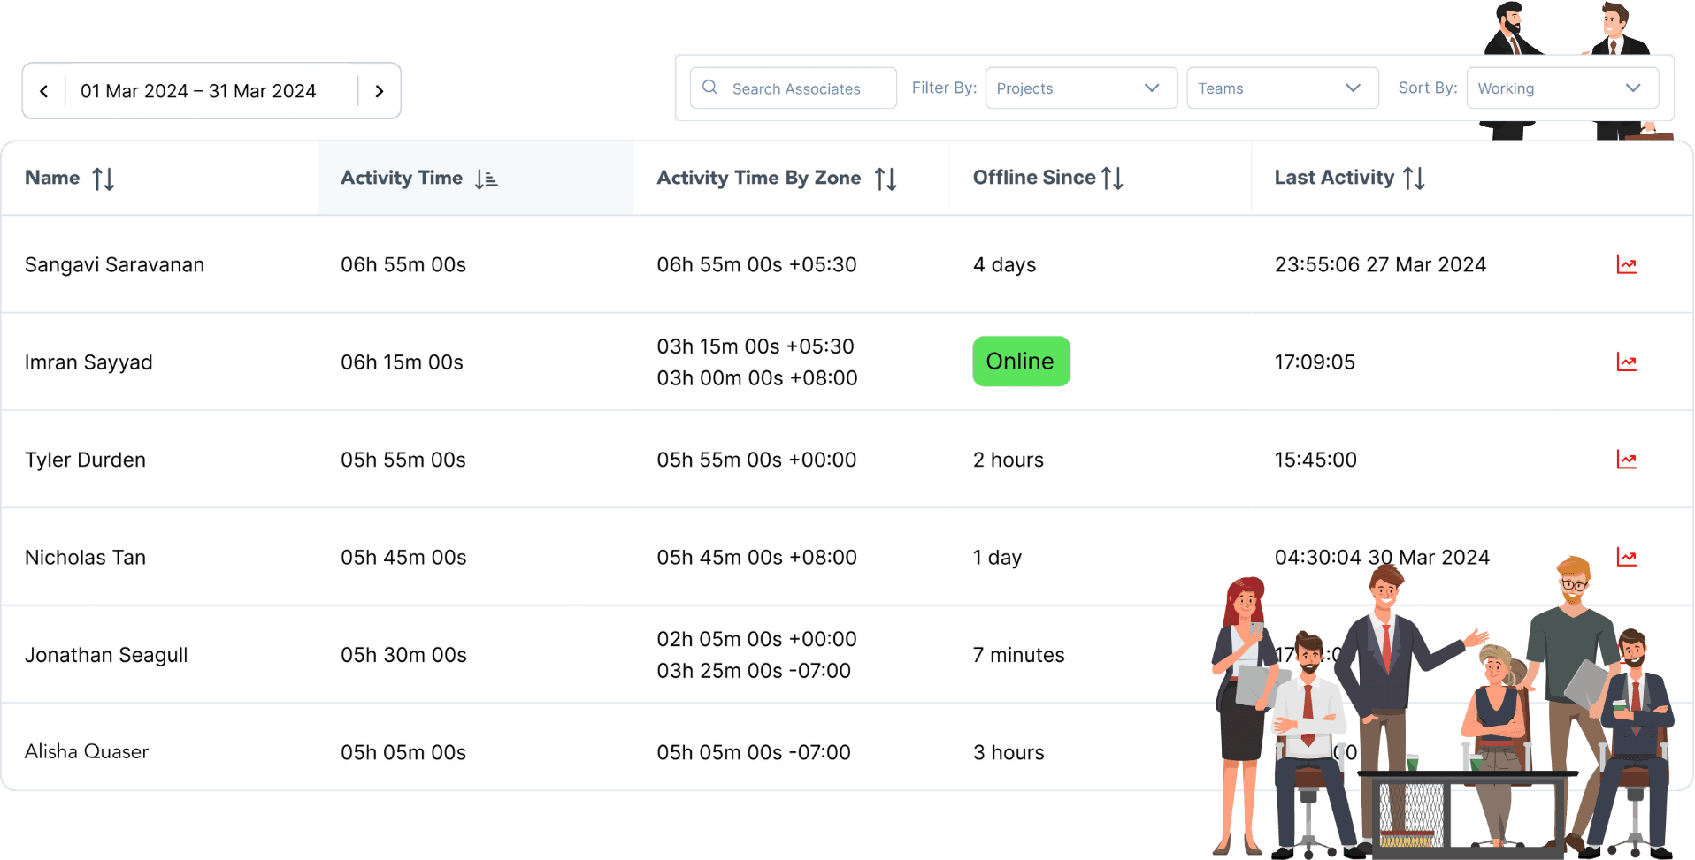Click offline value 7 minutes
The width and height of the screenshot is (1695, 860).
(1018, 655)
